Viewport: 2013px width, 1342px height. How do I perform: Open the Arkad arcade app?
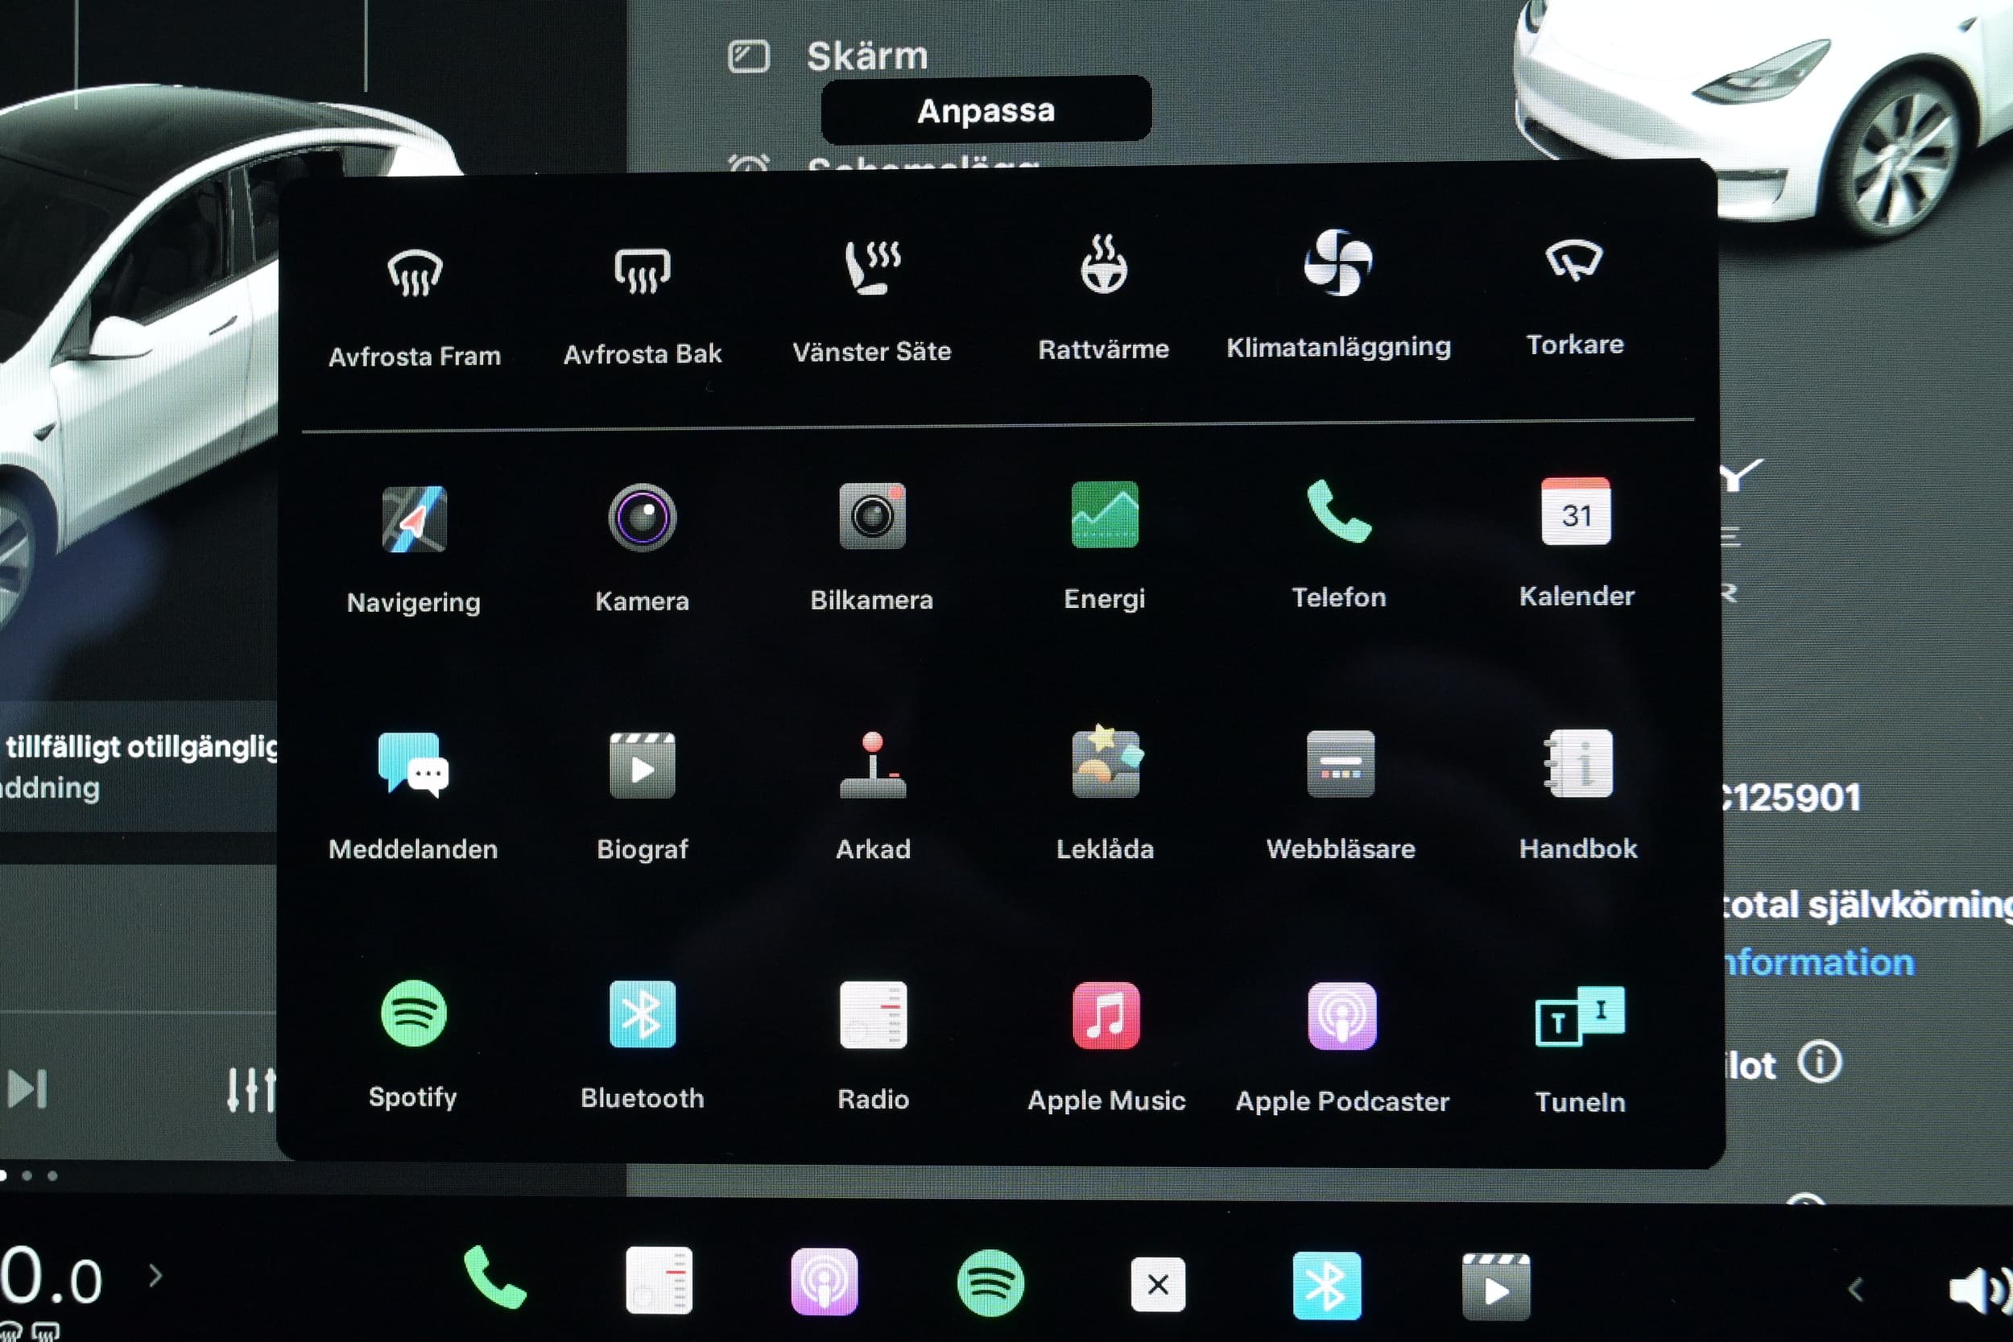tap(873, 797)
